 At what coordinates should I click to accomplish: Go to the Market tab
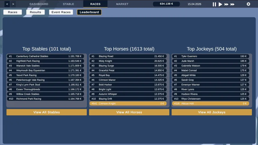[122, 4]
